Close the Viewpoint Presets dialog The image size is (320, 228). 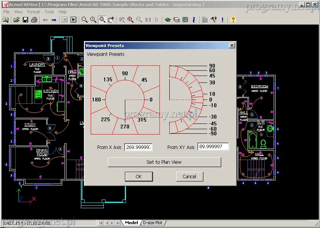coord(232,46)
